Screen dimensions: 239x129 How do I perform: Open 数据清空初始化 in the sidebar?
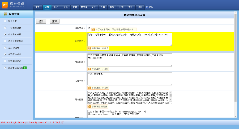click(x=16, y=68)
